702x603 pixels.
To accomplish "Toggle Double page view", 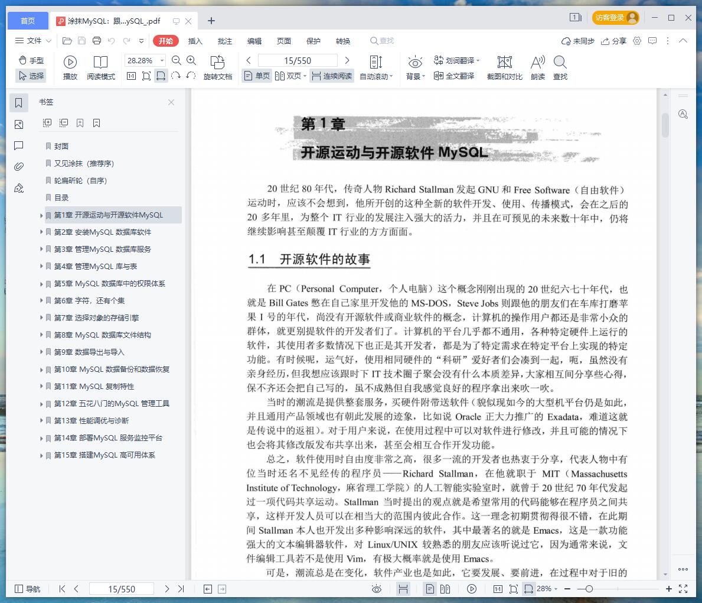I will (290, 76).
